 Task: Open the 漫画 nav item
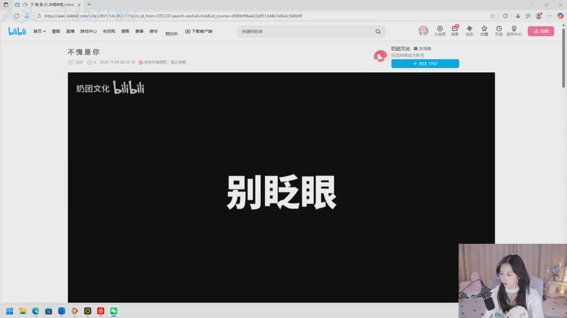point(125,31)
